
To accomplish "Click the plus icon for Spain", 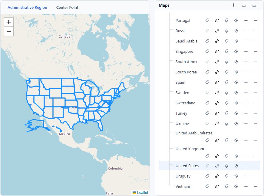I will click(x=246, y=82).
